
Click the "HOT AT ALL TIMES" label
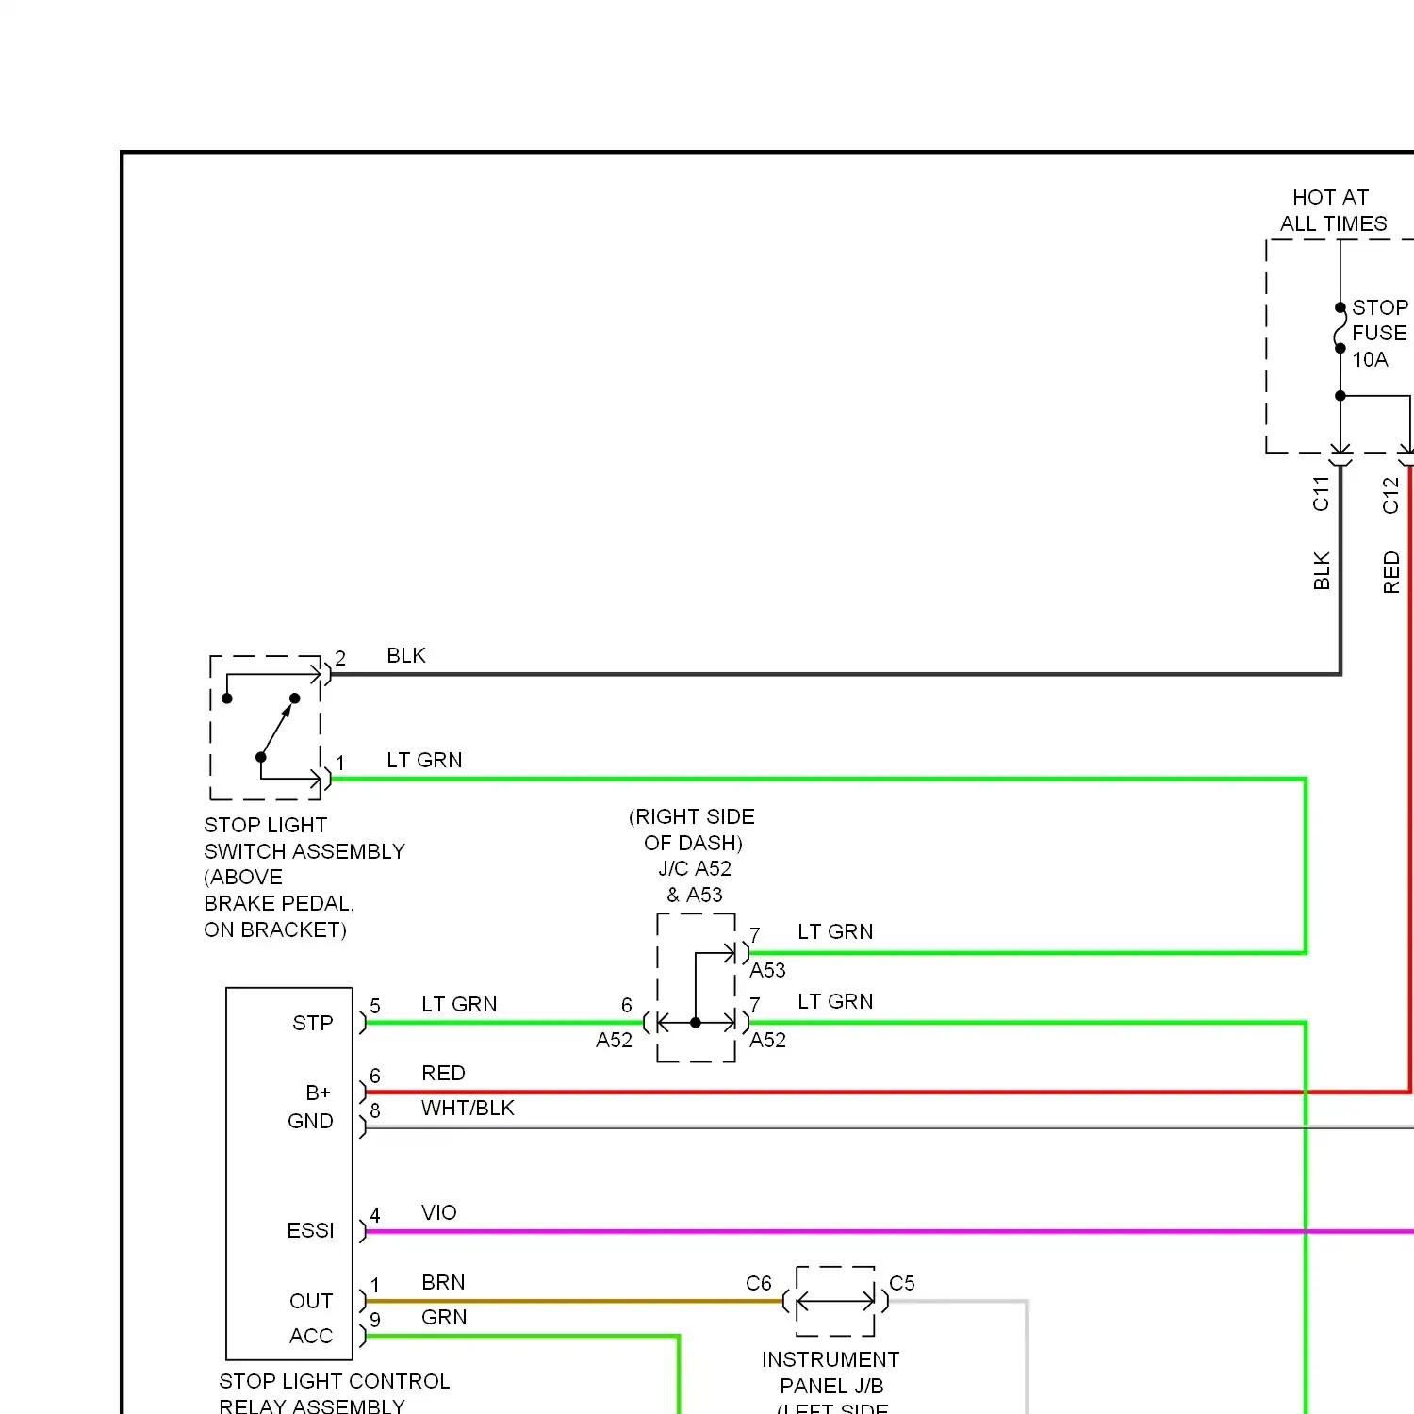pos(1333,210)
